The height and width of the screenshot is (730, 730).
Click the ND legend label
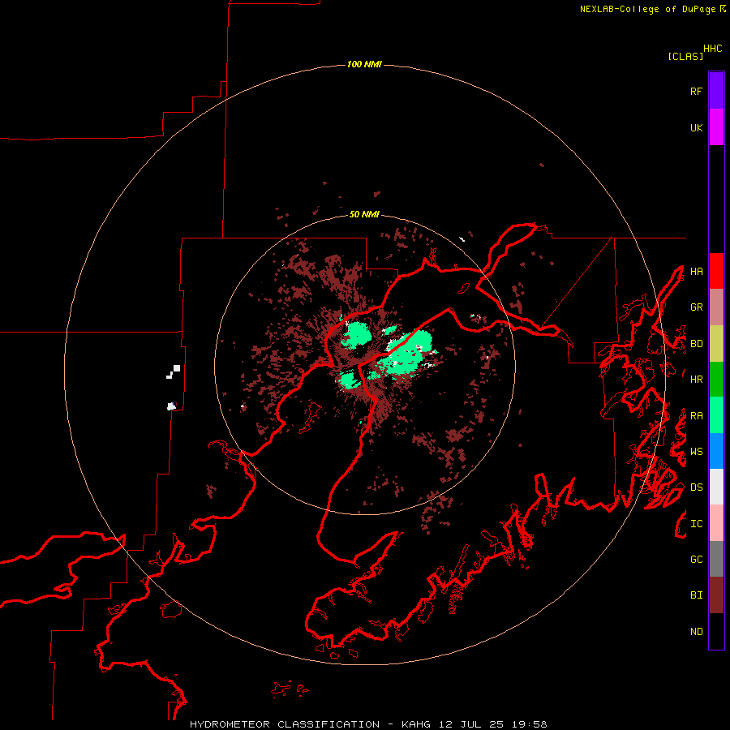697,632
